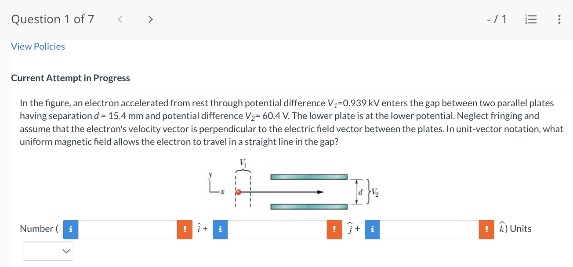Click the info icon beside the î input
The width and height of the screenshot is (573, 267).
coord(70,229)
